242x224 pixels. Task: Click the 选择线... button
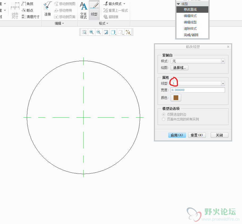(x=179, y=68)
